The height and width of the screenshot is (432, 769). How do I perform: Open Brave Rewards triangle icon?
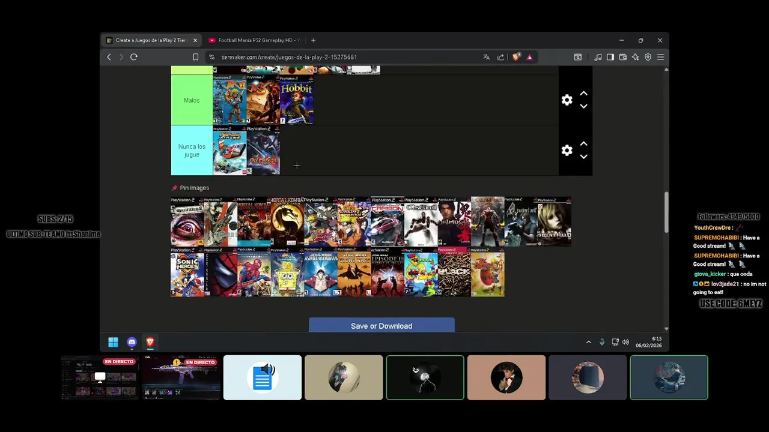[529, 57]
